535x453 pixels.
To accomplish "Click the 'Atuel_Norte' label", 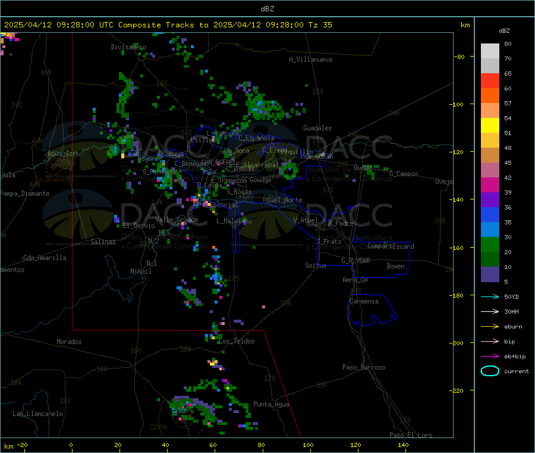I will (282, 200).
